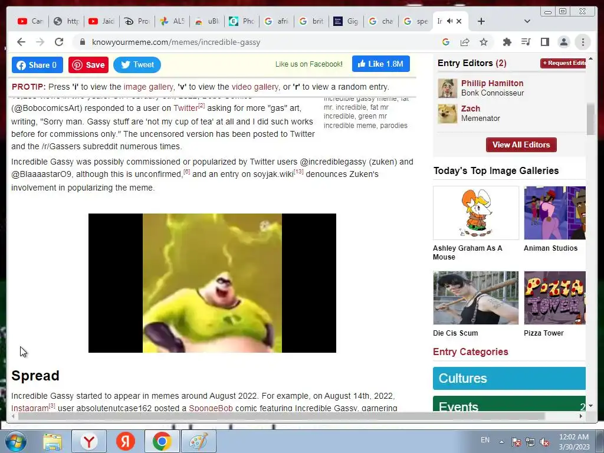Click Zach's doge avatar image

pyautogui.click(x=448, y=114)
